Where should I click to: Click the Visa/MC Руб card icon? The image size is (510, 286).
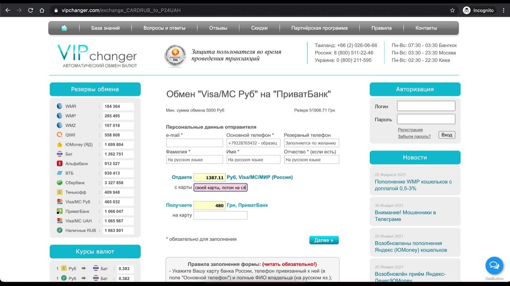59,202
